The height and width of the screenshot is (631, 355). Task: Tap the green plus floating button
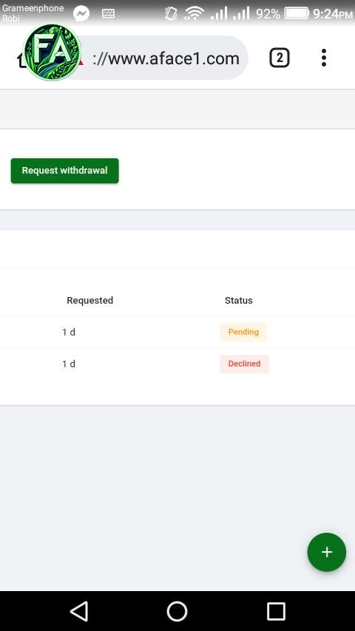click(x=326, y=552)
